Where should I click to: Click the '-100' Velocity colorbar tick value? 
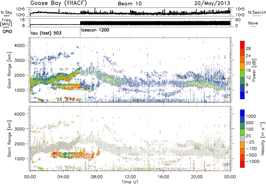tap(251, 148)
